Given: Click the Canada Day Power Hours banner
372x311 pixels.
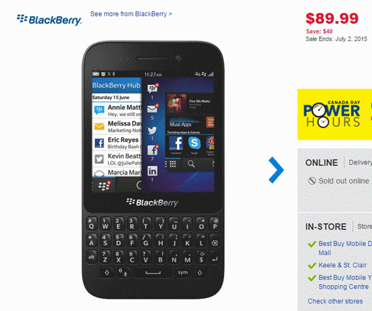Looking at the screenshot, I should (335, 114).
